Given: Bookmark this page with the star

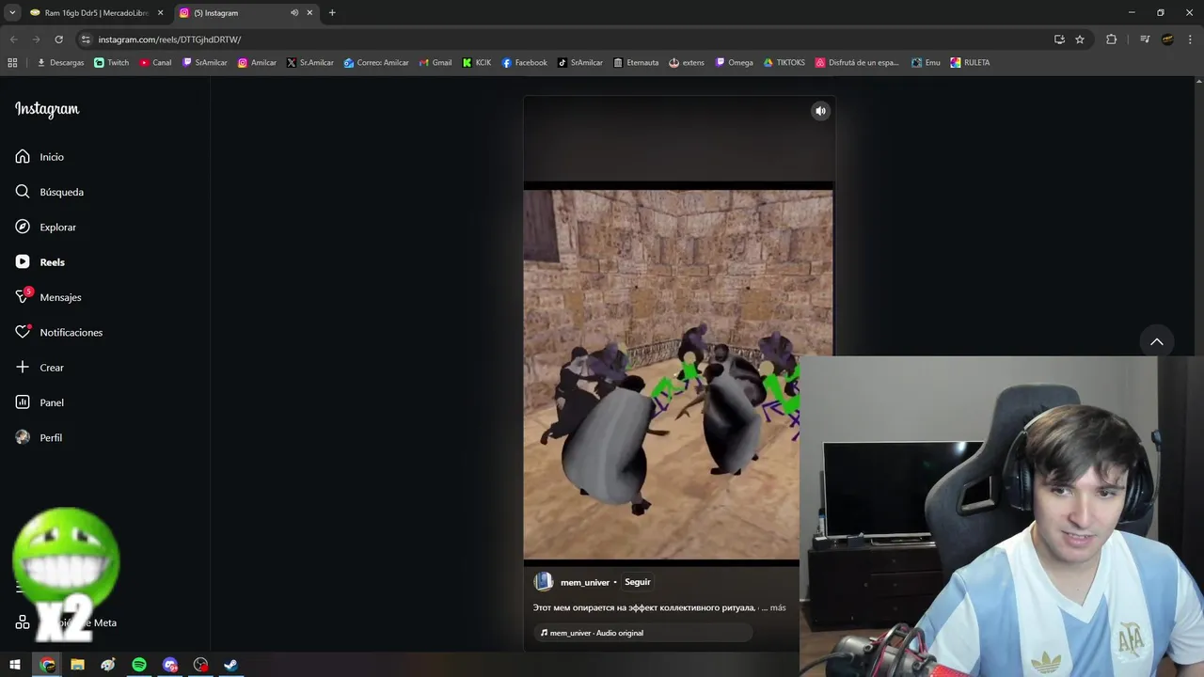Looking at the screenshot, I should [x=1080, y=39].
